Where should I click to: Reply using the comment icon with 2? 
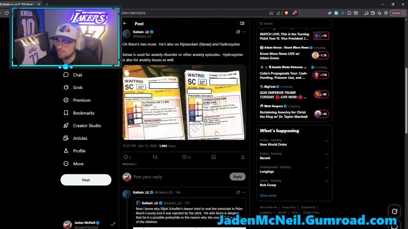point(127,157)
